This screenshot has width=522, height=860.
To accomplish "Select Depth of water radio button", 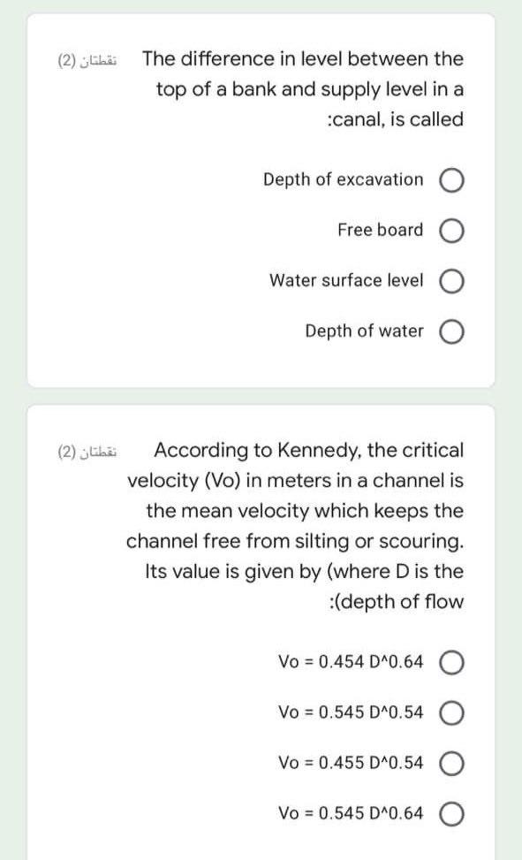I will coord(453,331).
